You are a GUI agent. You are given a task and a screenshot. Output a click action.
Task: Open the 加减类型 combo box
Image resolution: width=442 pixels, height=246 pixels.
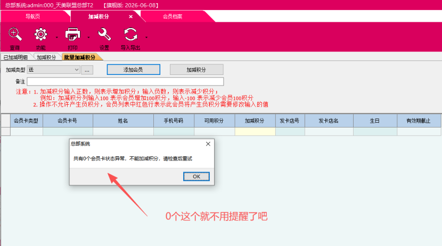tap(54, 70)
